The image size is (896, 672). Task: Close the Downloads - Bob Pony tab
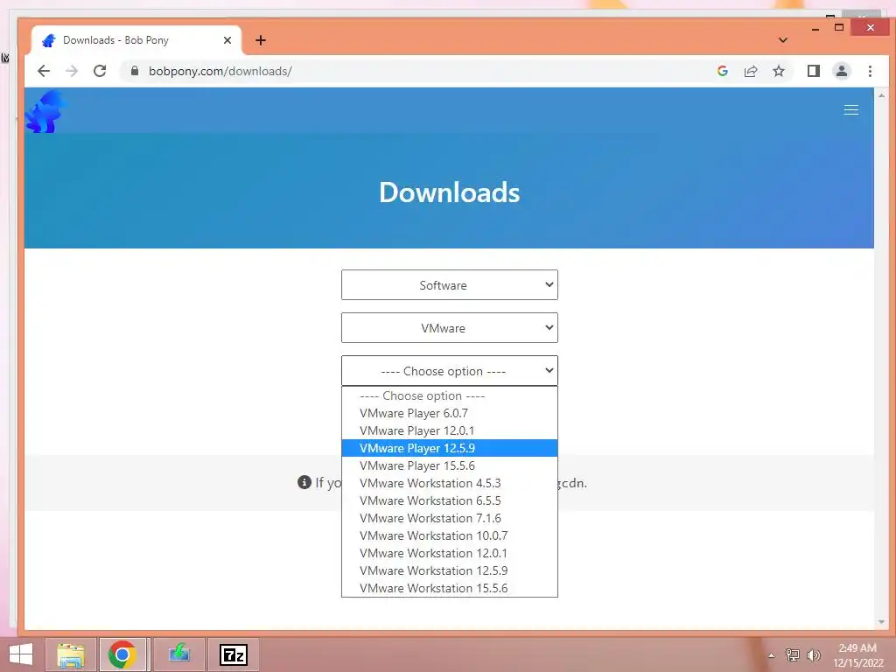point(227,40)
